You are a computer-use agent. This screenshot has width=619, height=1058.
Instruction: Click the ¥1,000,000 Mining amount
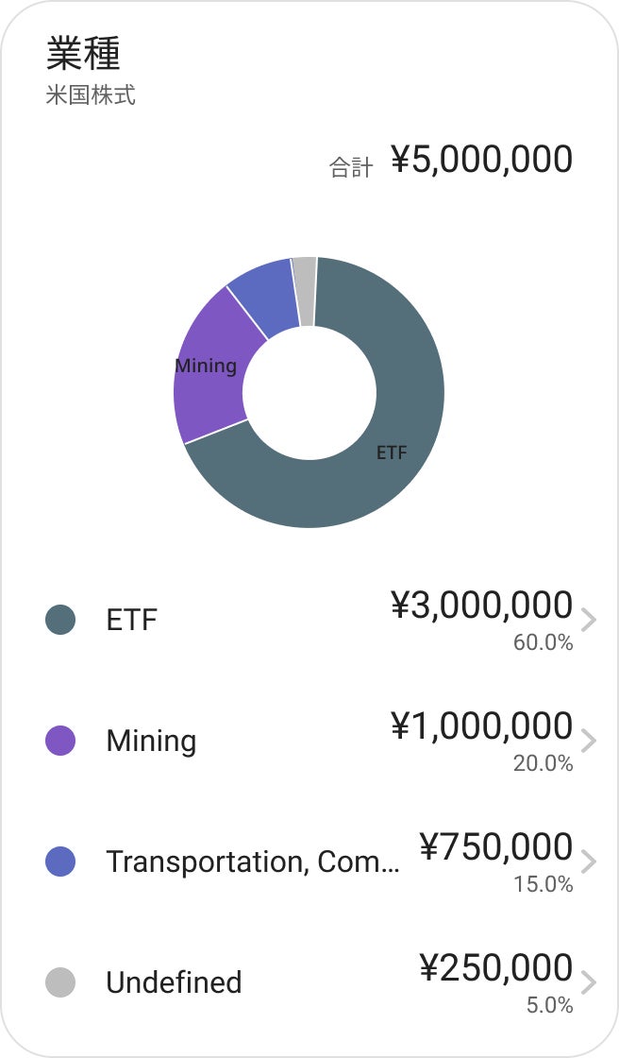click(x=481, y=726)
